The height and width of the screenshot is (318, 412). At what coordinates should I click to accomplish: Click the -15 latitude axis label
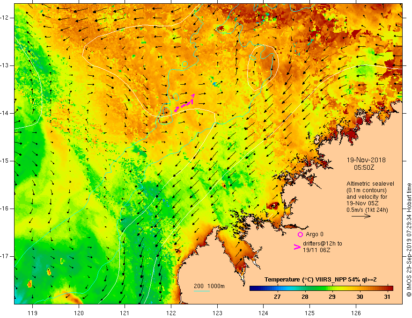point(5,161)
